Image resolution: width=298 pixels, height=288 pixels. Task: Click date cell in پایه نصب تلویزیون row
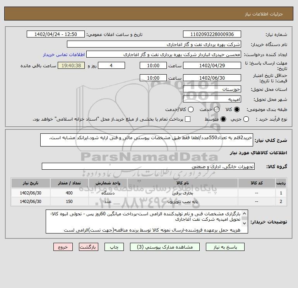pyautogui.click(x=31, y=202)
